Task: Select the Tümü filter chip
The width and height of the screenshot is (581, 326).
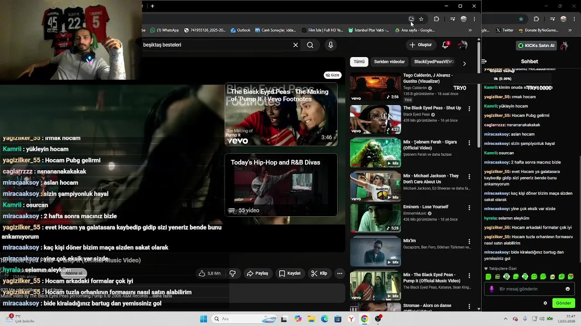Action: pyautogui.click(x=359, y=62)
